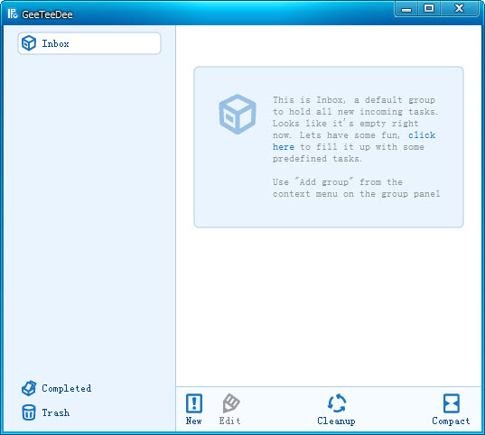The width and height of the screenshot is (485, 435).
Task: Minimize the GeeTeeDee window
Action: coord(406,9)
